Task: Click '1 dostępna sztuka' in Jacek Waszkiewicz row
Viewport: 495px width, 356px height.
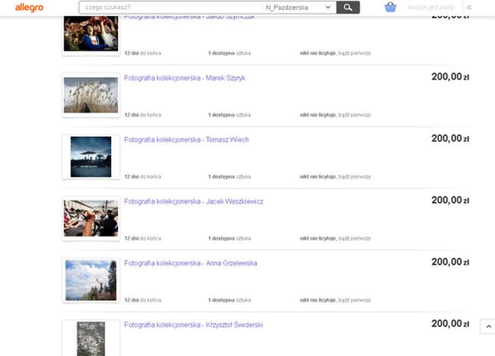Action: 230,238
